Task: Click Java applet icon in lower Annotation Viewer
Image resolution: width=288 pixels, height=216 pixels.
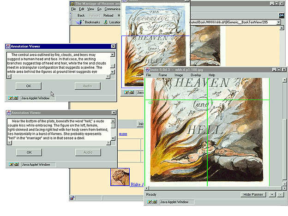Action: point(13,164)
